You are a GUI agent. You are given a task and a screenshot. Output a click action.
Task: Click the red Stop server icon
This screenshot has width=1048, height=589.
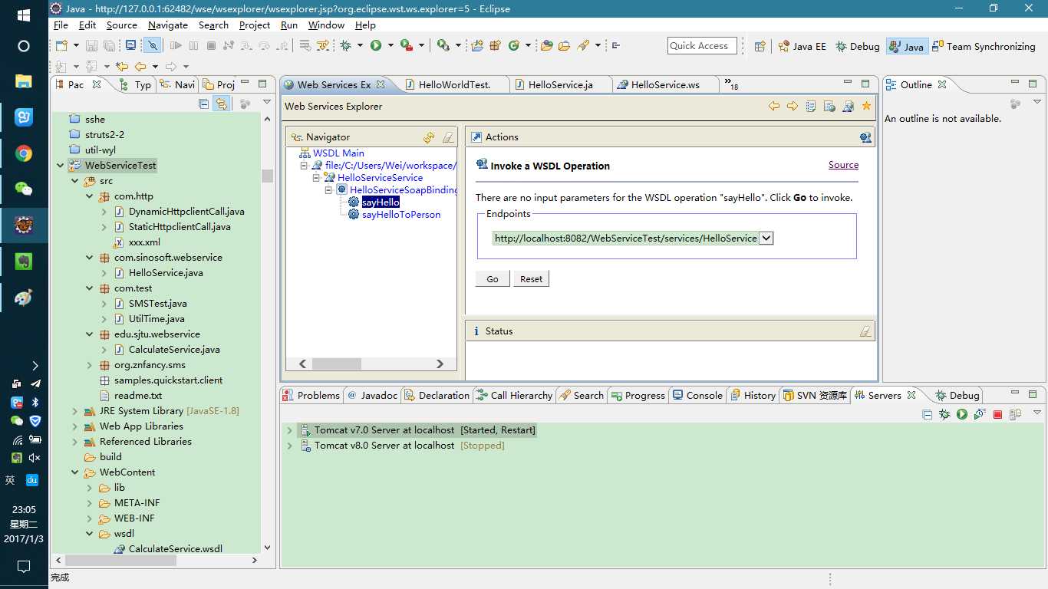[997, 415]
